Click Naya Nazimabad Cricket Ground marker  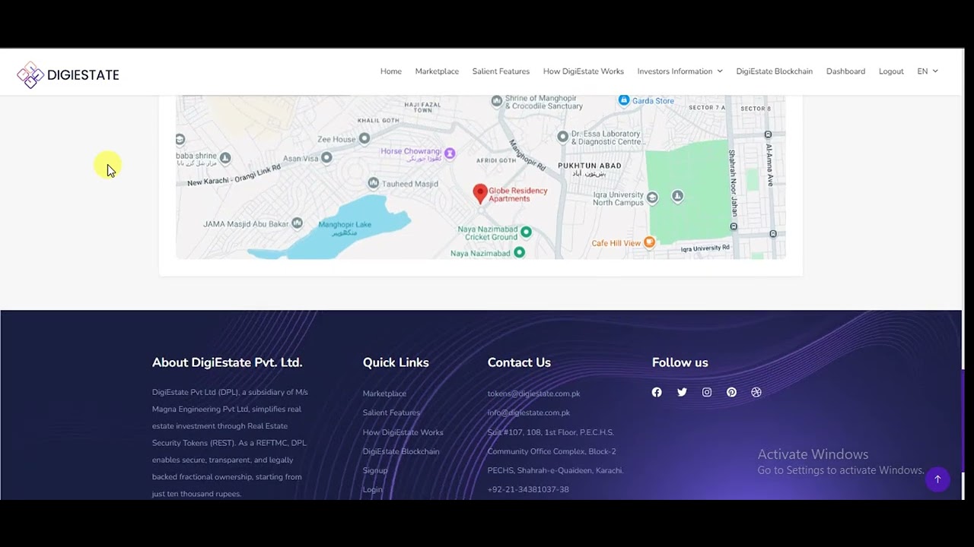pyautogui.click(x=526, y=232)
